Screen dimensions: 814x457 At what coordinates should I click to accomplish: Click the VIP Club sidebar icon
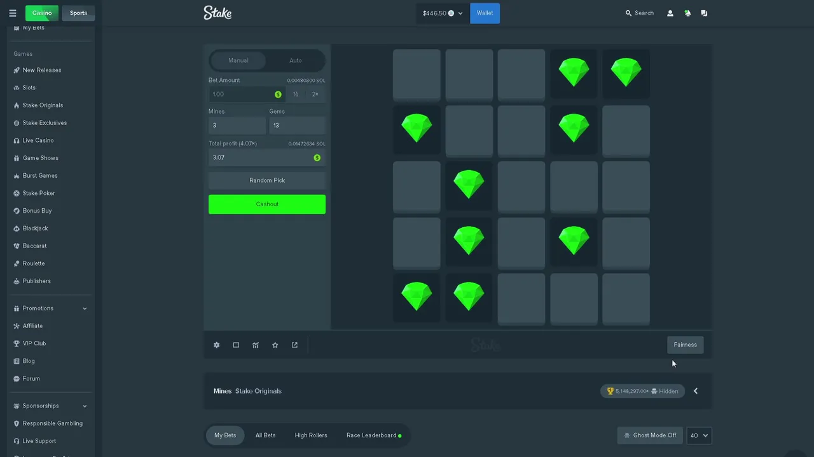(17, 343)
